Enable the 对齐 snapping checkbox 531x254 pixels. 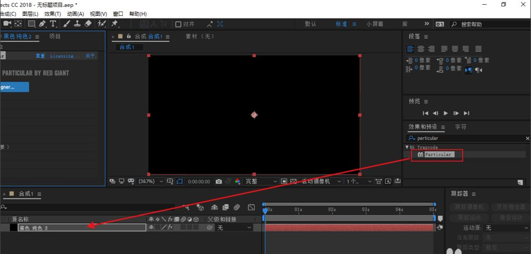(179, 24)
